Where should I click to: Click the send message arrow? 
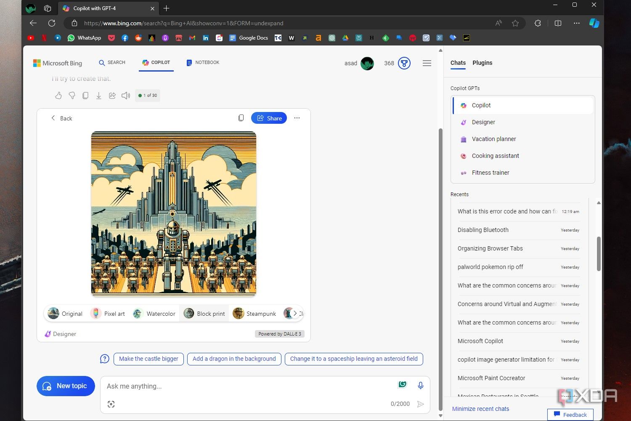tap(420, 404)
